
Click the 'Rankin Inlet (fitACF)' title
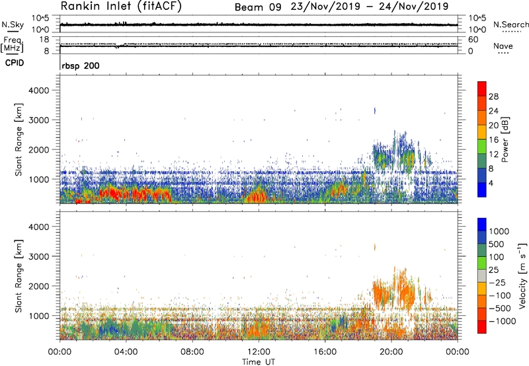coord(121,7)
